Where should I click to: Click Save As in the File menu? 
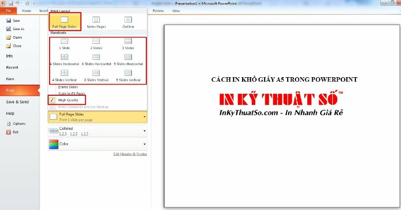click(x=16, y=29)
